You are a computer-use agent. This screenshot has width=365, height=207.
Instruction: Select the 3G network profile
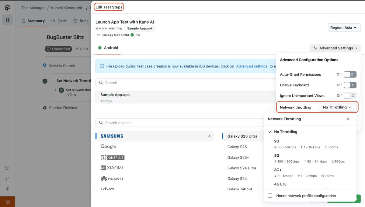click(x=310, y=158)
